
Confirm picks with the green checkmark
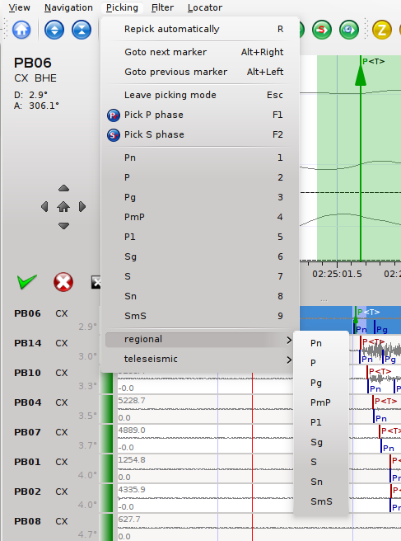click(27, 282)
